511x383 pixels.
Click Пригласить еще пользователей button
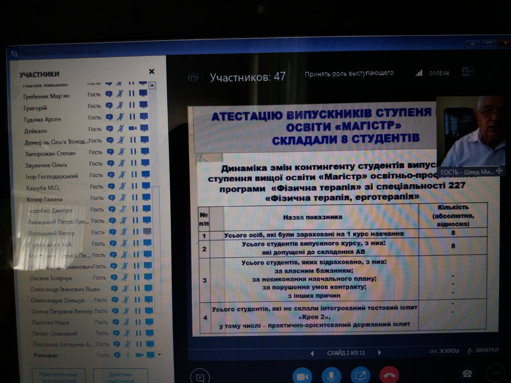tap(59, 377)
